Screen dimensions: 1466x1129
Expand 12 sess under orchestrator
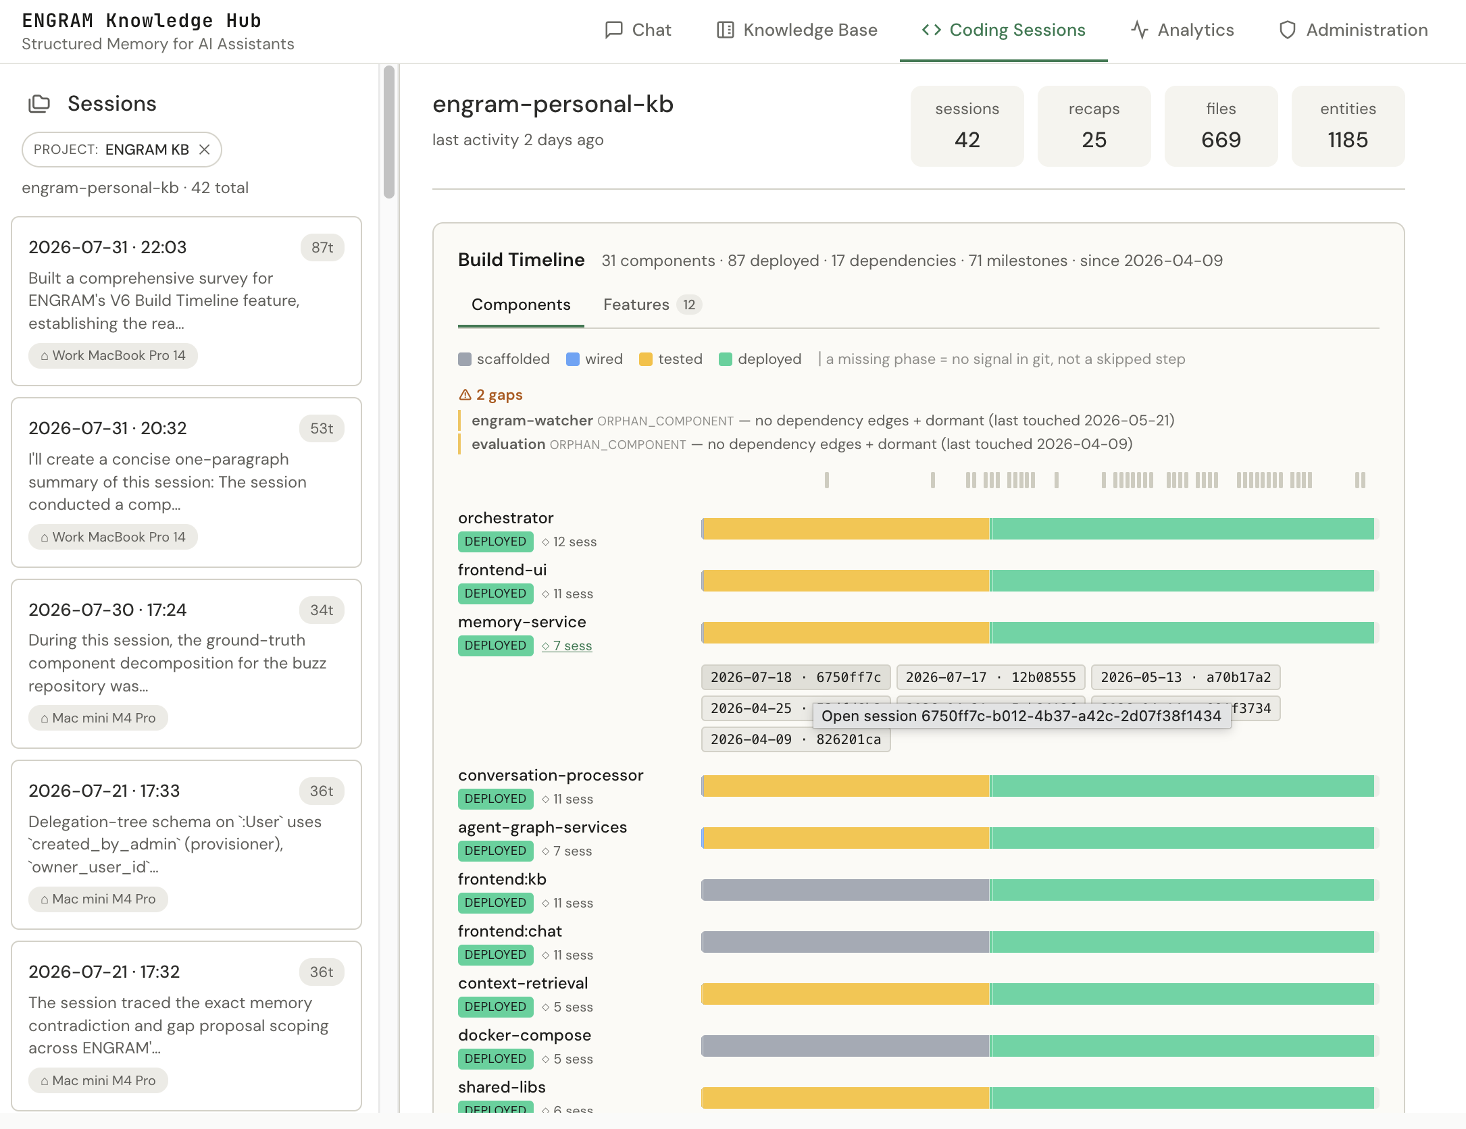click(x=569, y=542)
